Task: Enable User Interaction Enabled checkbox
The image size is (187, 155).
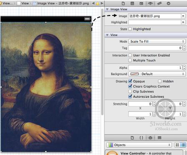Action: coord(130,55)
